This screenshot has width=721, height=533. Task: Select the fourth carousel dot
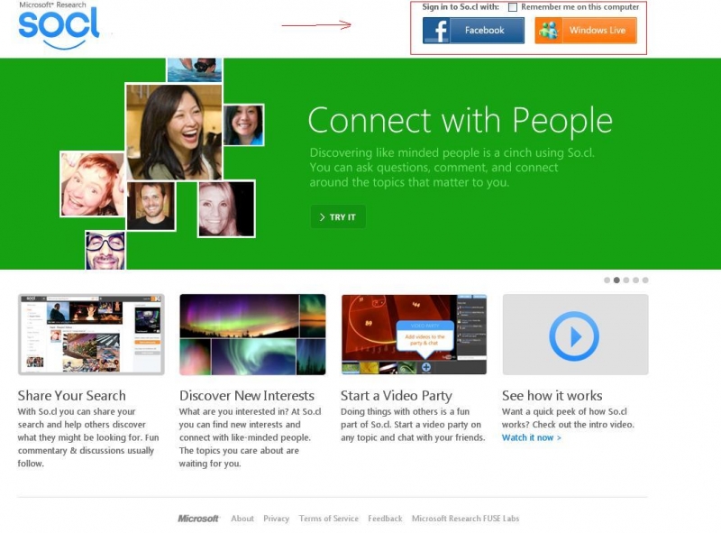coord(636,280)
